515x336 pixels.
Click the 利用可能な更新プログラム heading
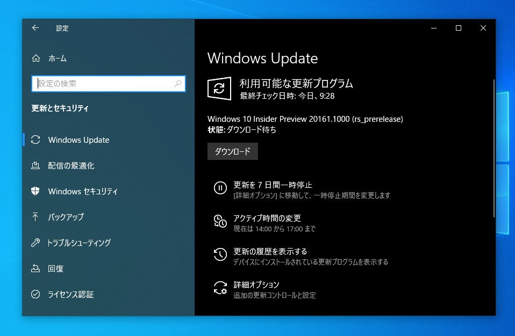[296, 84]
